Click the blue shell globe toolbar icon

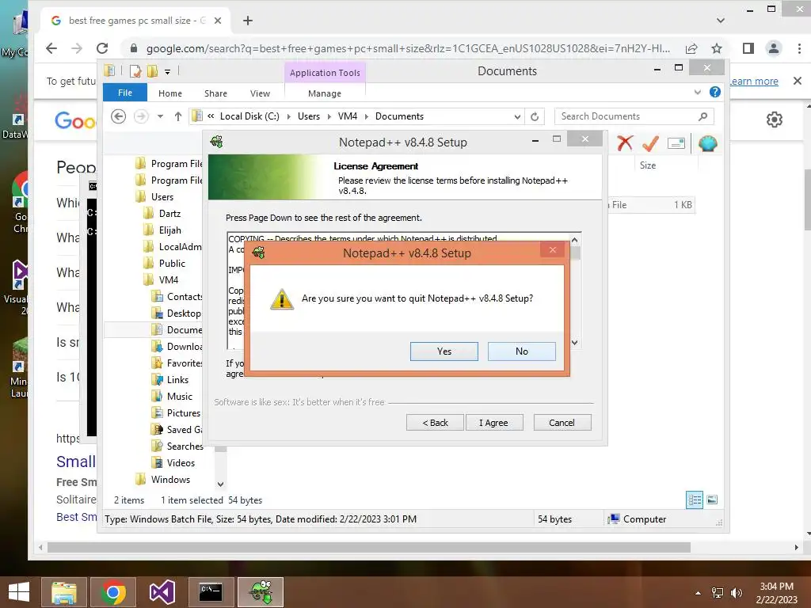[x=707, y=143]
